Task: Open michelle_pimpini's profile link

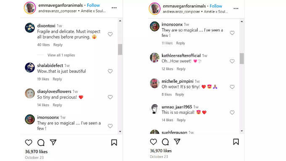Action: (177, 81)
